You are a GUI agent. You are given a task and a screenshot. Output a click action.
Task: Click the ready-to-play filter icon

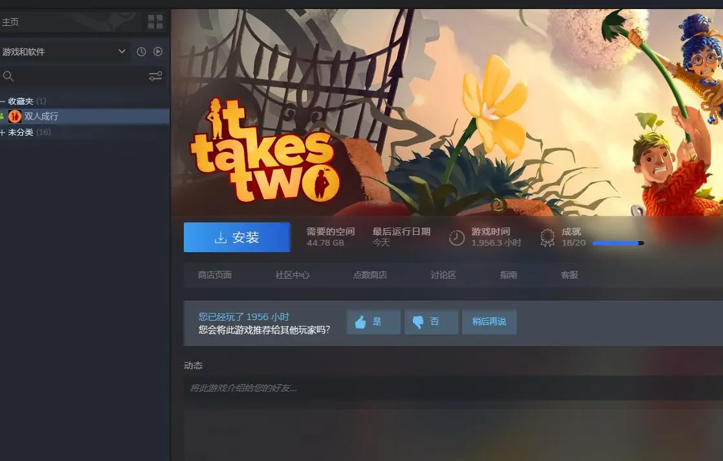tap(158, 52)
